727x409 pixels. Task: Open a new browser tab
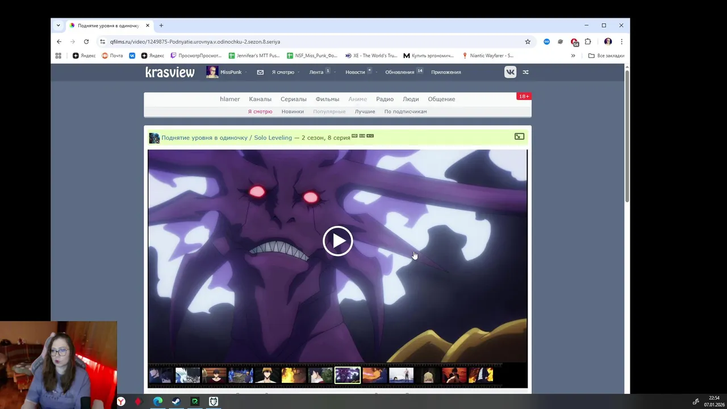(x=161, y=26)
